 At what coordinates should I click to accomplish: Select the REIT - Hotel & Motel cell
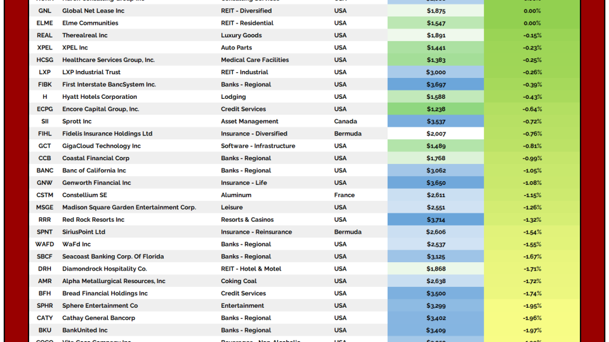point(250,269)
